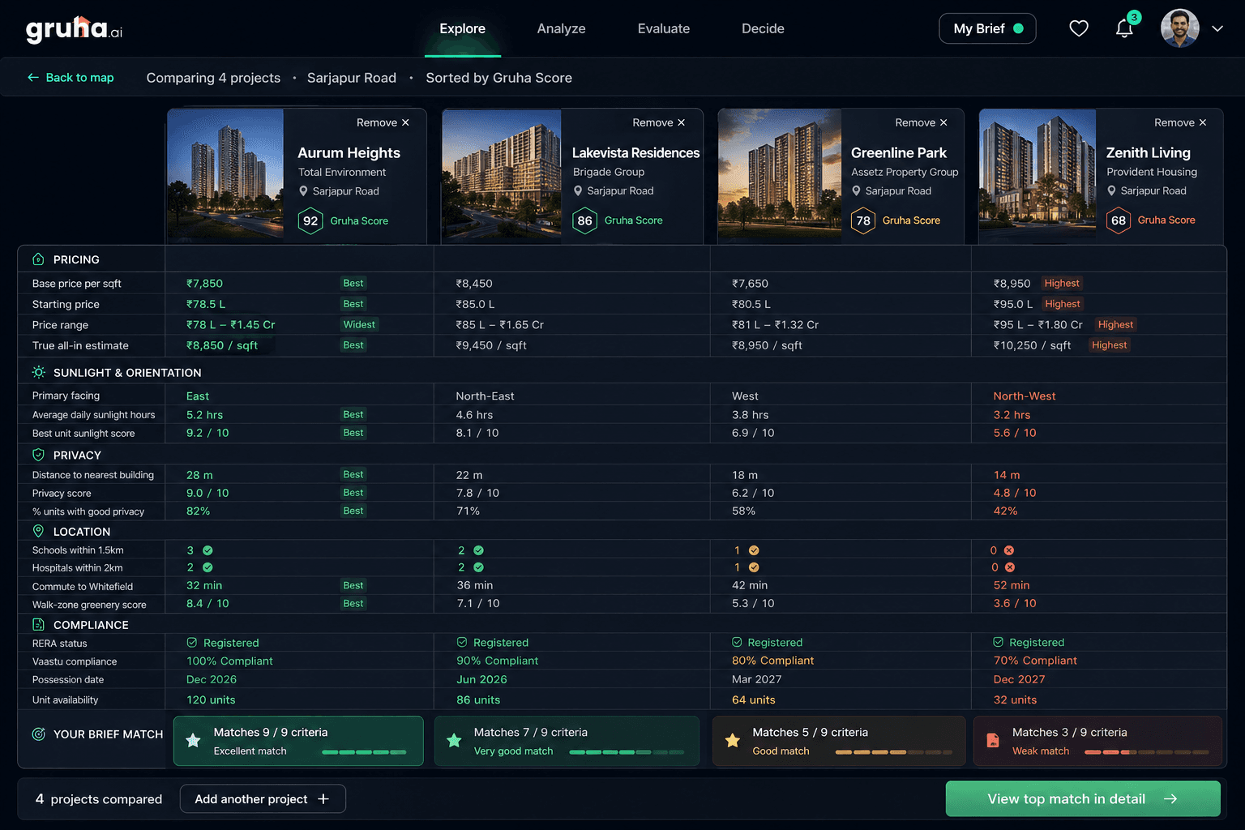The image size is (1245, 830).
Task: Click Aurum Heights location pin icon
Action: click(304, 191)
